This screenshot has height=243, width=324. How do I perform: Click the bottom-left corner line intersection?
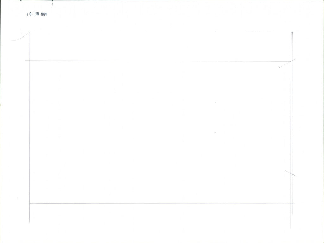(x=30, y=203)
